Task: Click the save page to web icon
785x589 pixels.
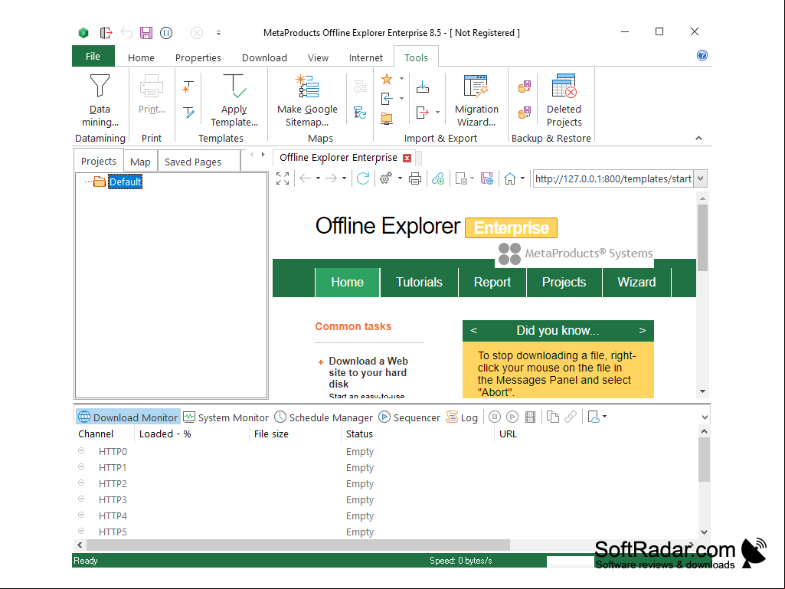Action: pos(486,178)
